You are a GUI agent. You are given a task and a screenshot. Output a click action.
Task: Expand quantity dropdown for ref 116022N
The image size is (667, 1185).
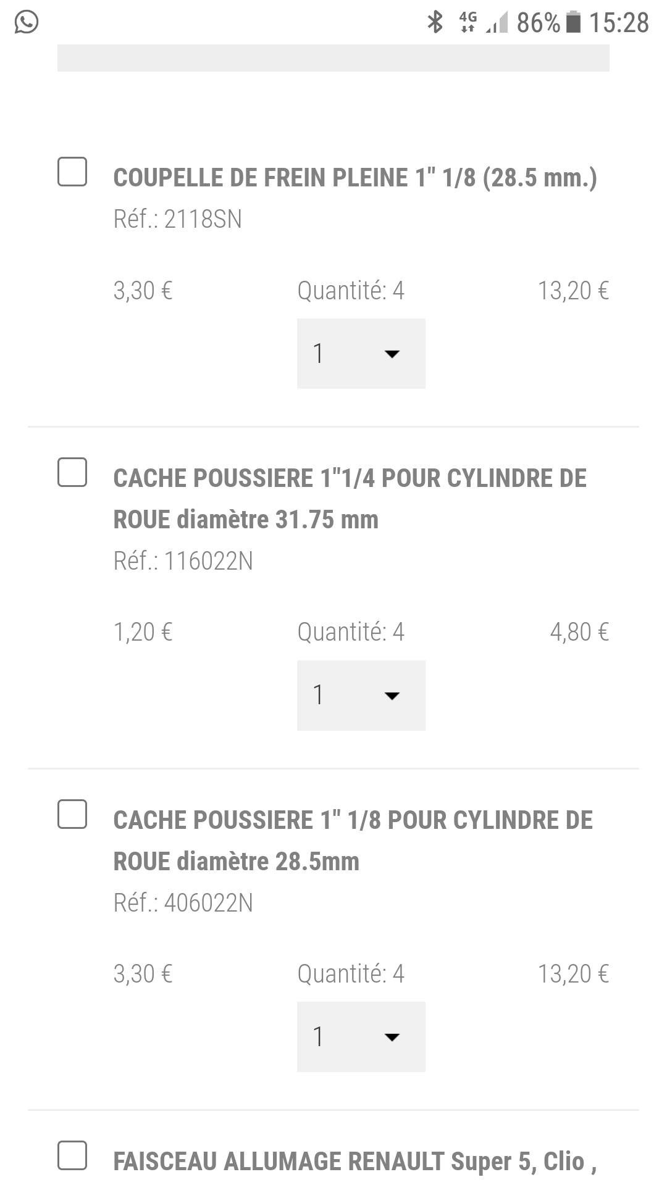coord(361,696)
